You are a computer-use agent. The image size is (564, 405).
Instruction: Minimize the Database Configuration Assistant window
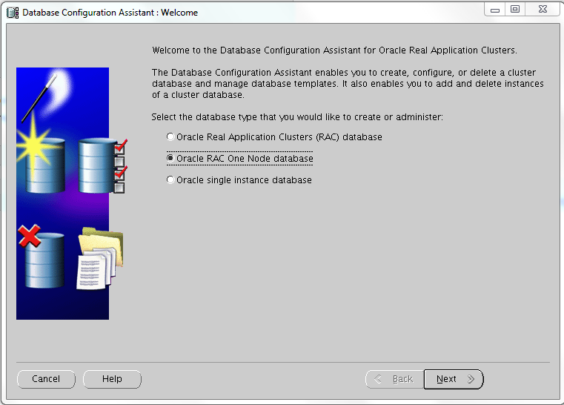click(x=495, y=10)
